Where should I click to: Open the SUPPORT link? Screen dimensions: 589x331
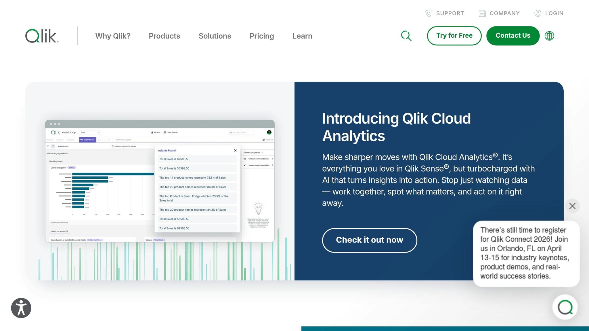click(450, 13)
